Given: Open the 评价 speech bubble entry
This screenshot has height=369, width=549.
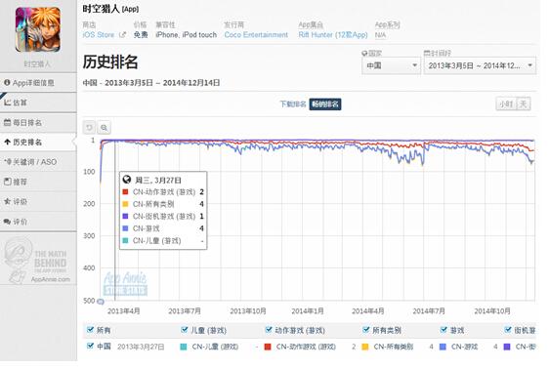Looking at the screenshot, I should click(7, 222).
